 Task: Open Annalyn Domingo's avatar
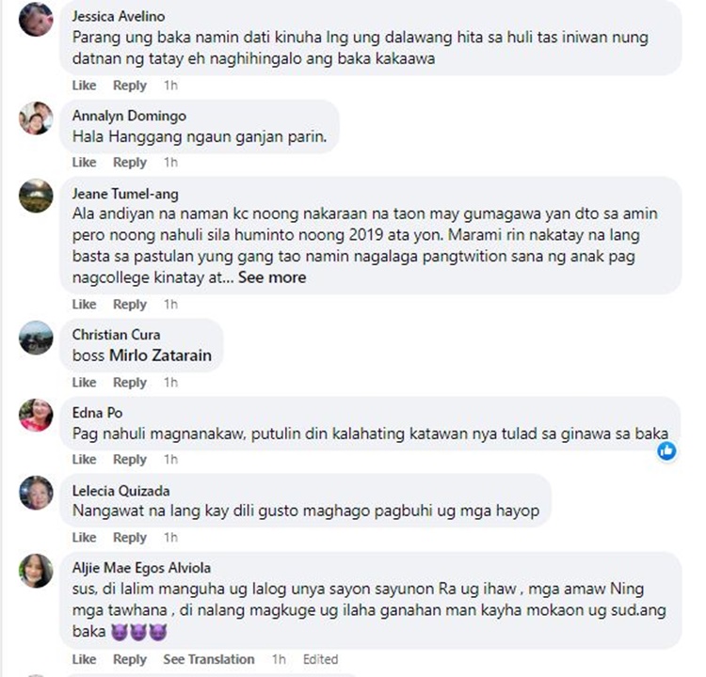(x=36, y=118)
